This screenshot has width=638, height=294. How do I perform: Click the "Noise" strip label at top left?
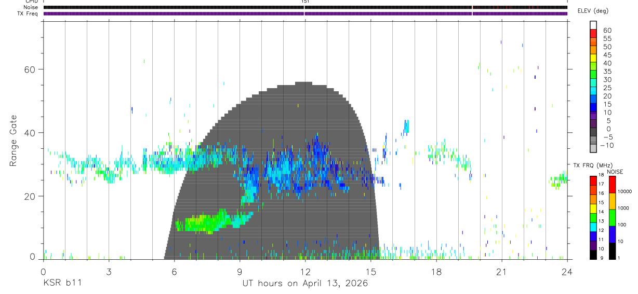coord(32,7)
